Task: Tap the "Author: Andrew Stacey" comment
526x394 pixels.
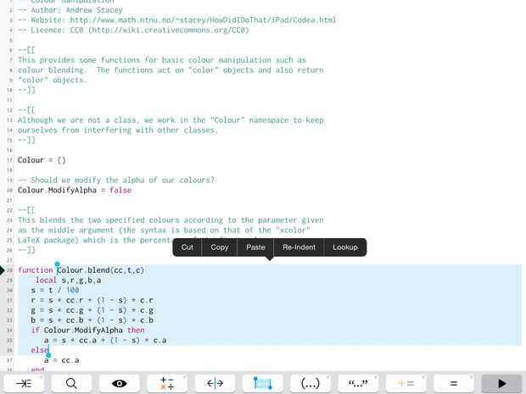Action: click(x=70, y=10)
